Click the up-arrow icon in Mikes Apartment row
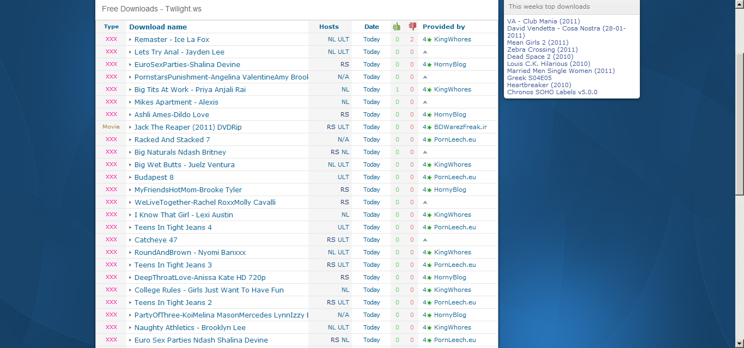The height and width of the screenshot is (348, 744). point(425,102)
